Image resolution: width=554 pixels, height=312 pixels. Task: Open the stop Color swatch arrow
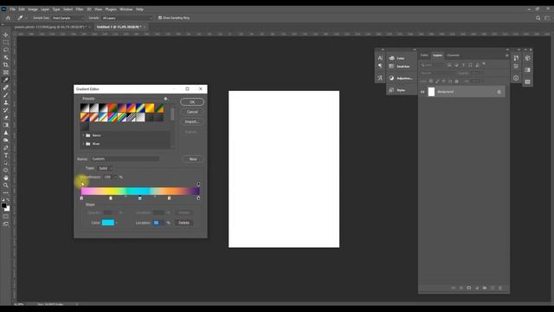coord(117,223)
